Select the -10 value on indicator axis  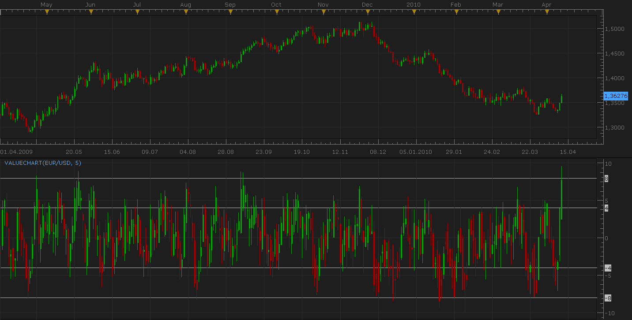[x=609, y=313]
